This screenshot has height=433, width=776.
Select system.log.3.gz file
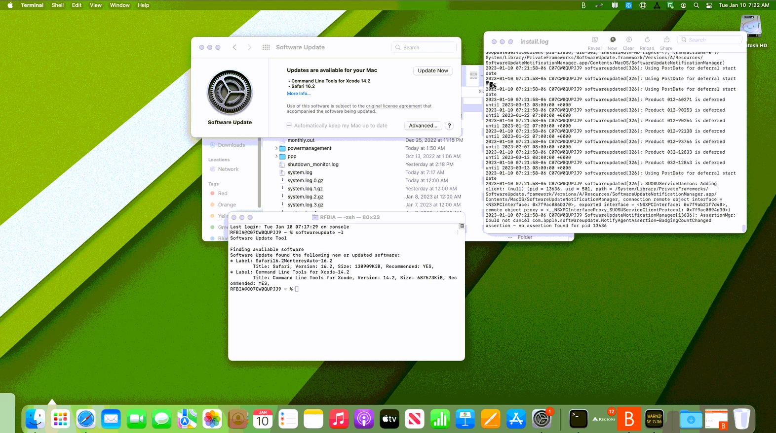pyautogui.click(x=306, y=205)
